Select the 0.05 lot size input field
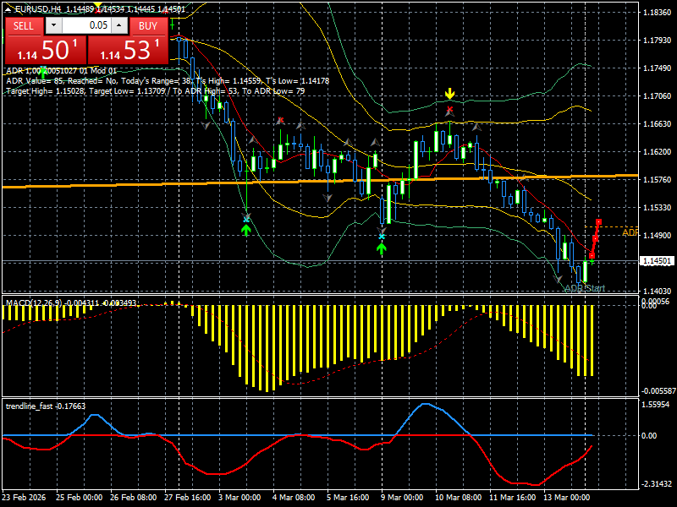Screen dimensions: 677x507 87,26
